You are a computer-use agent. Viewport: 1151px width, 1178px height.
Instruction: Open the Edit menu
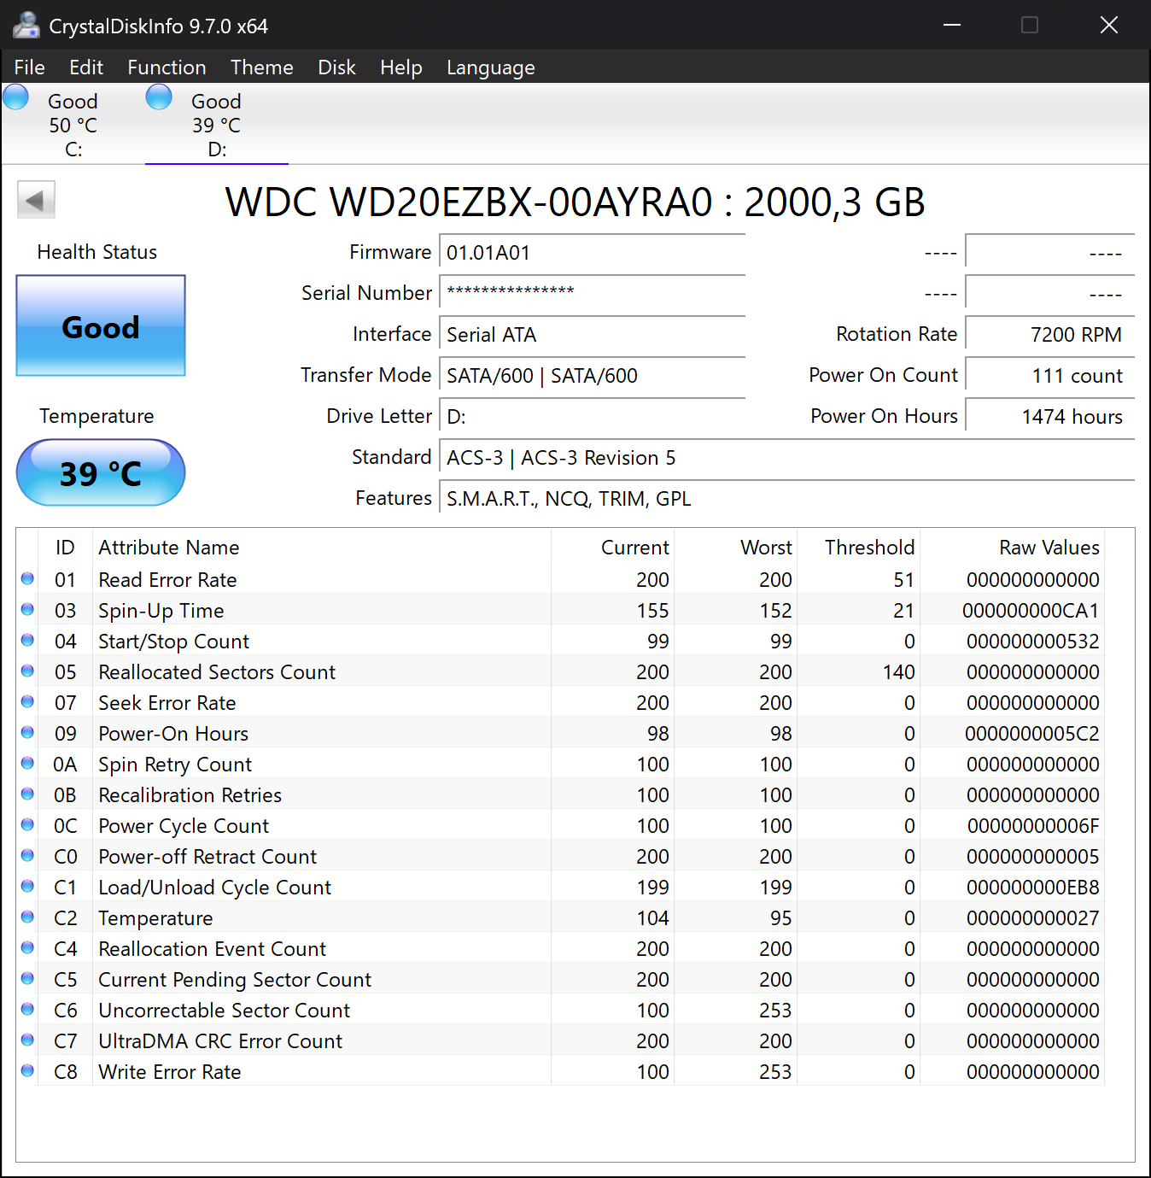point(86,67)
